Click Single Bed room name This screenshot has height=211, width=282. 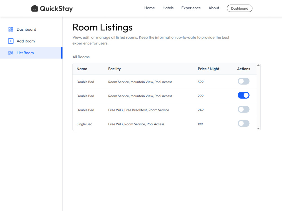pyautogui.click(x=84, y=124)
